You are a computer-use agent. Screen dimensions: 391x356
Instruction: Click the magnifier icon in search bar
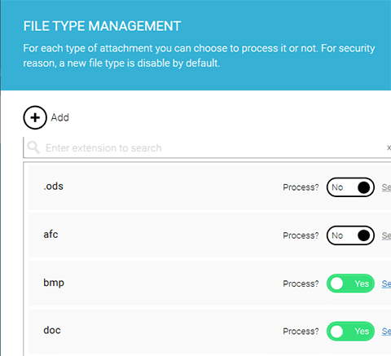(33, 147)
